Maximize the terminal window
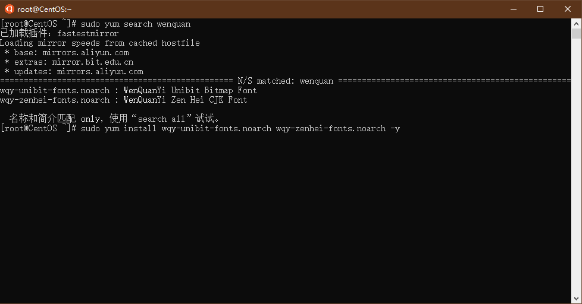 point(540,9)
